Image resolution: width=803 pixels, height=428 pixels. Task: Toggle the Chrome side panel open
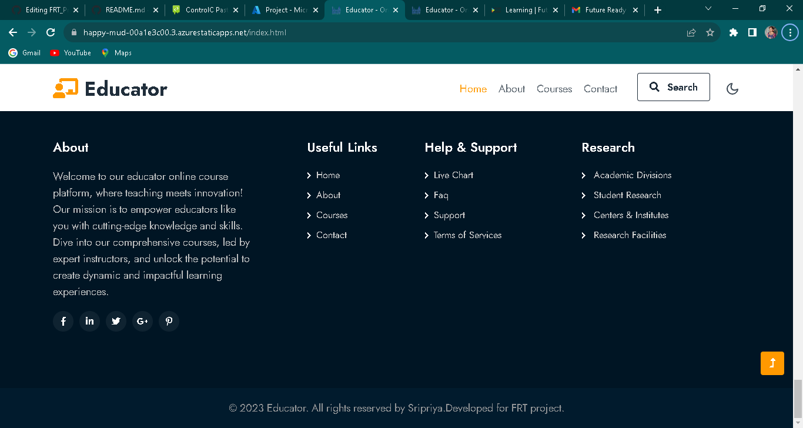(x=752, y=32)
